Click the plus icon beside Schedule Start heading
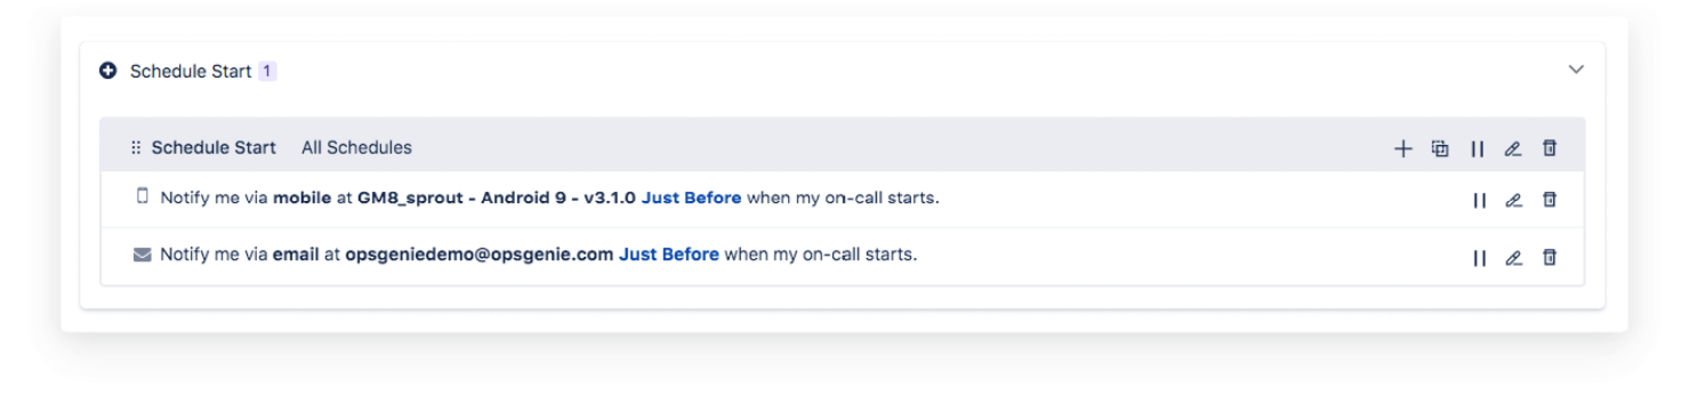Viewport: 1682px width, 404px height. [108, 71]
